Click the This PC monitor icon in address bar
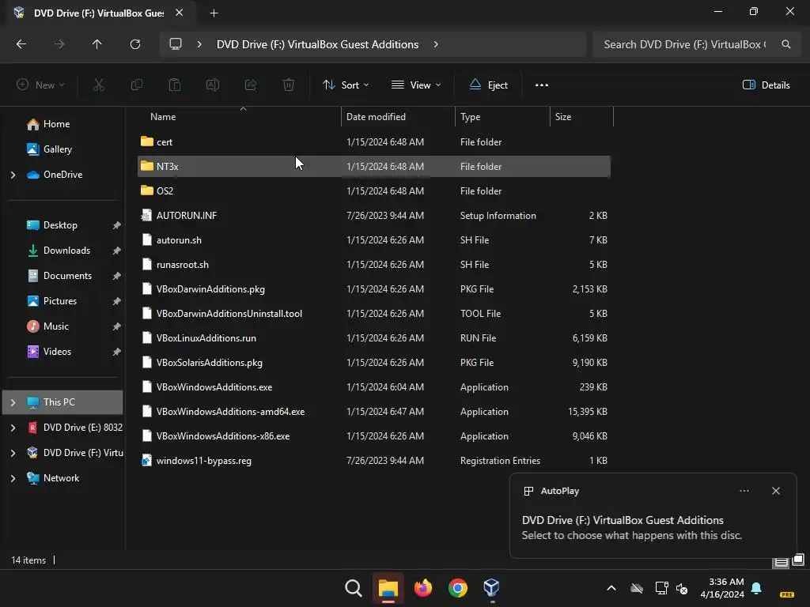810x607 pixels. 176,44
